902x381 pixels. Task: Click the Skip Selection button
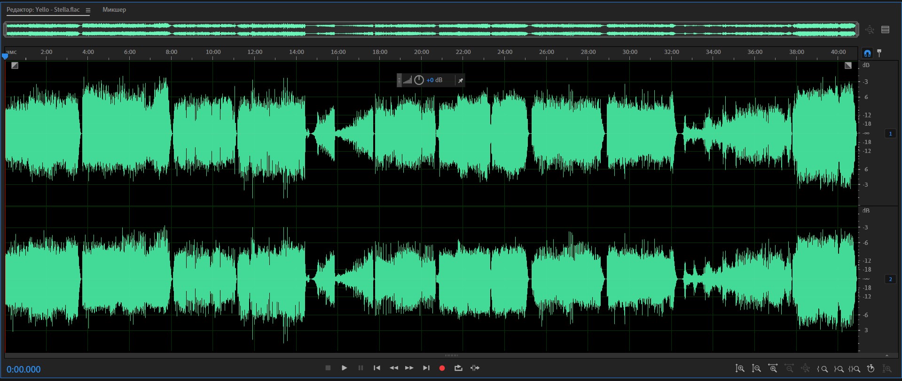click(475, 368)
